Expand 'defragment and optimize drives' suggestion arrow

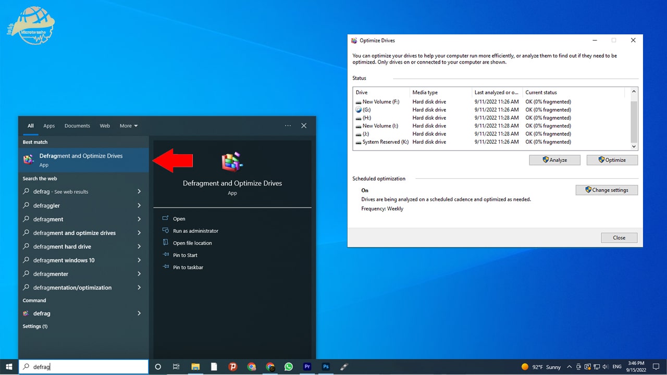pyautogui.click(x=139, y=233)
